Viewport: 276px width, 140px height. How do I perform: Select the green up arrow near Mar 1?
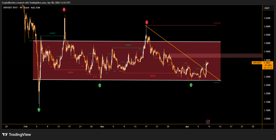[x=100, y=85]
